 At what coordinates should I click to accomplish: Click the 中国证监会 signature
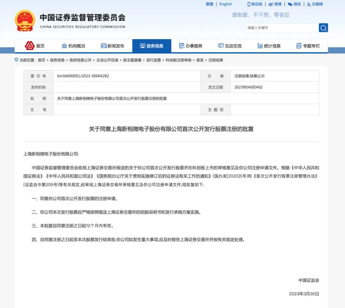click(x=309, y=280)
